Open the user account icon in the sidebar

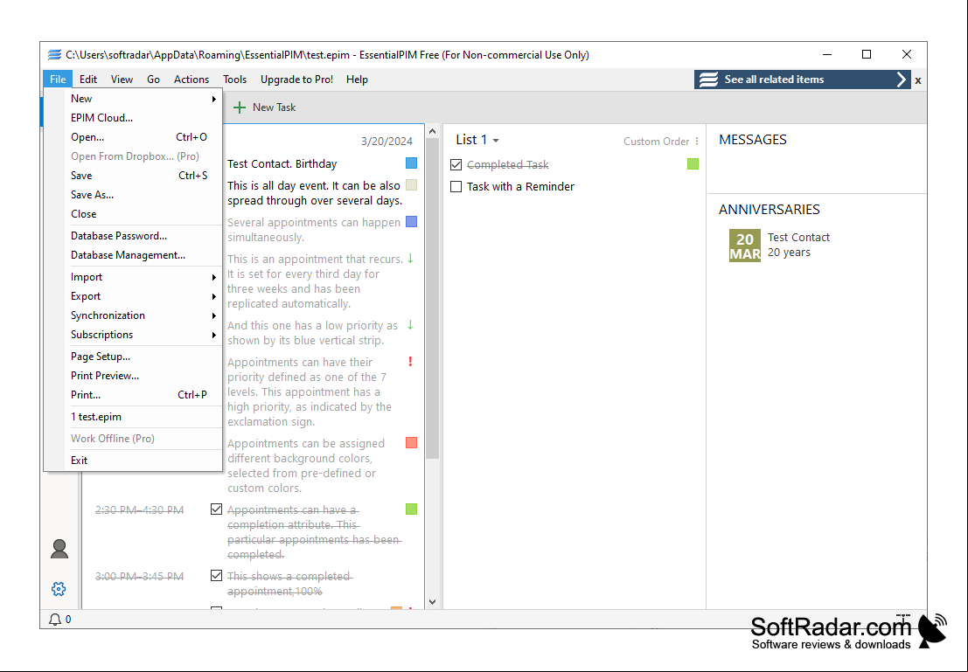click(59, 549)
